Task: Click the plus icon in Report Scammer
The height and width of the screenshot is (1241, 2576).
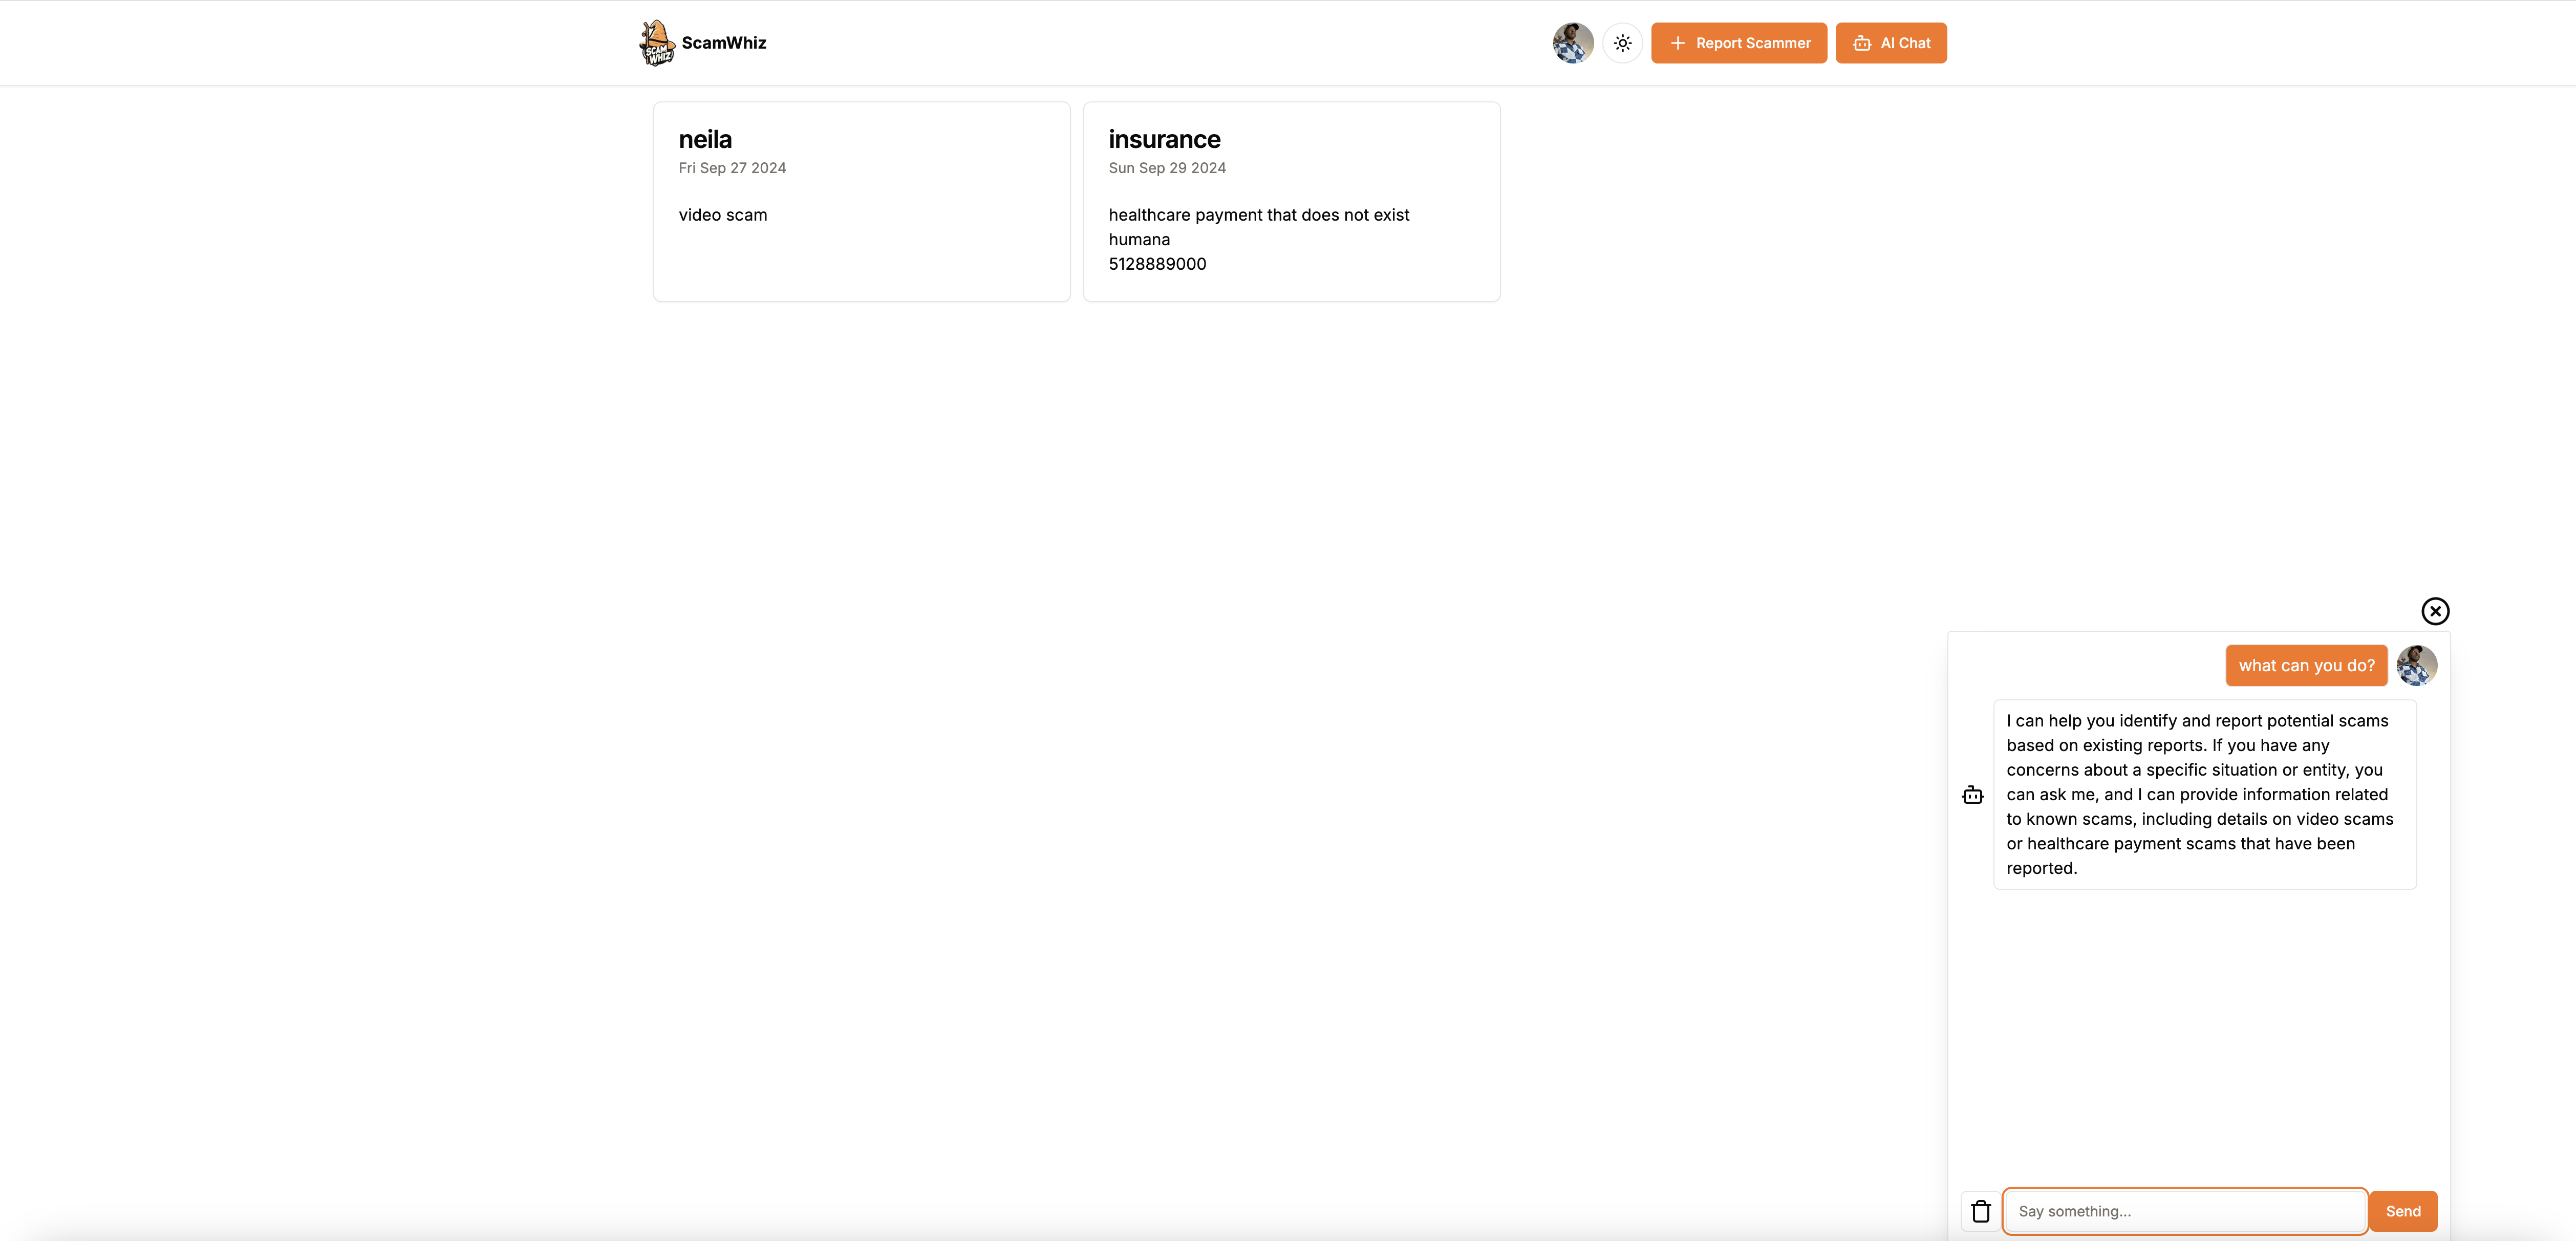Action: [1677, 43]
